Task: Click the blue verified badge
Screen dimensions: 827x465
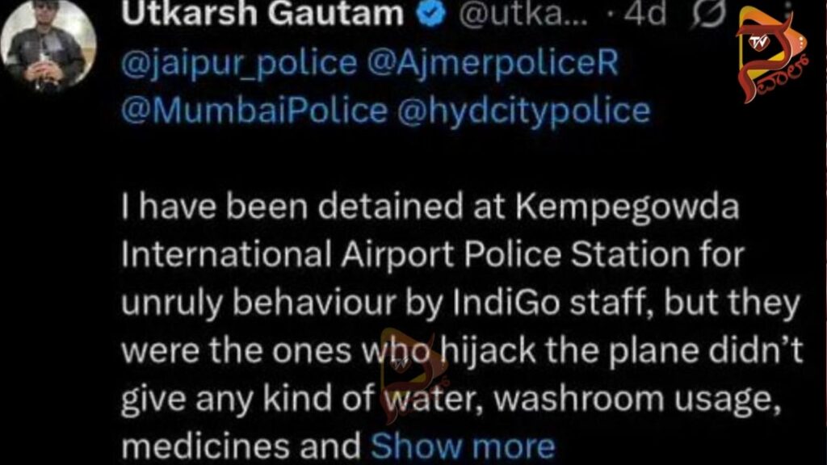Action: [431, 13]
